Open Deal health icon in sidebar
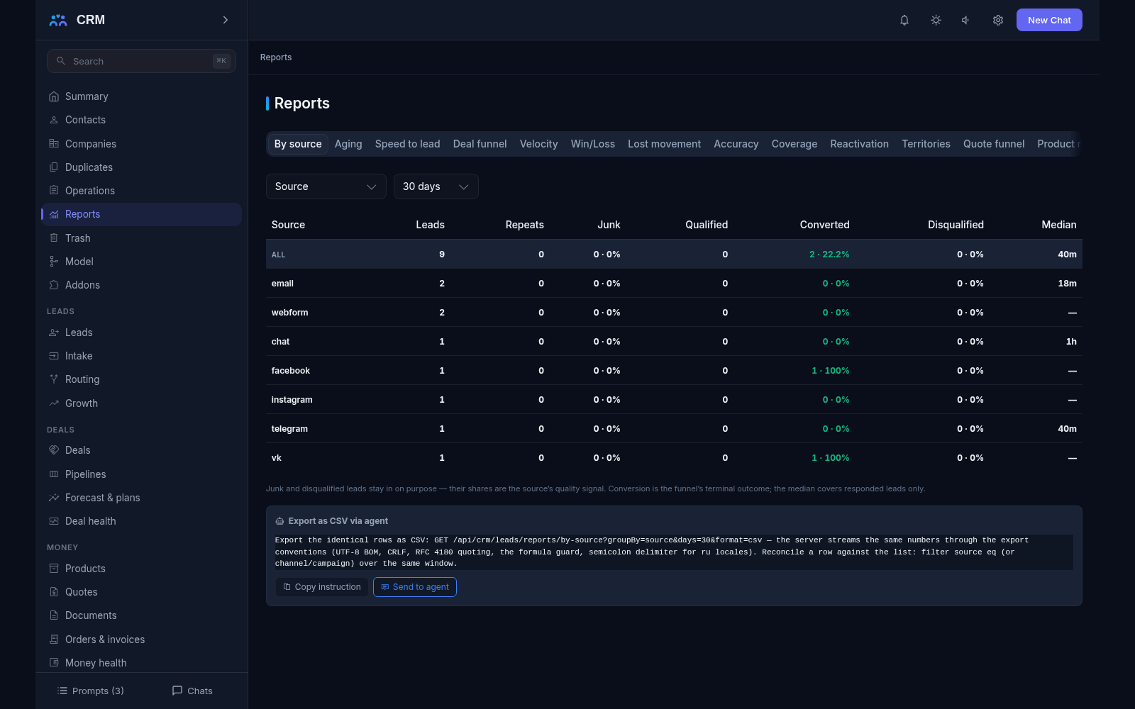The height and width of the screenshot is (709, 1135). [x=54, y=521]
